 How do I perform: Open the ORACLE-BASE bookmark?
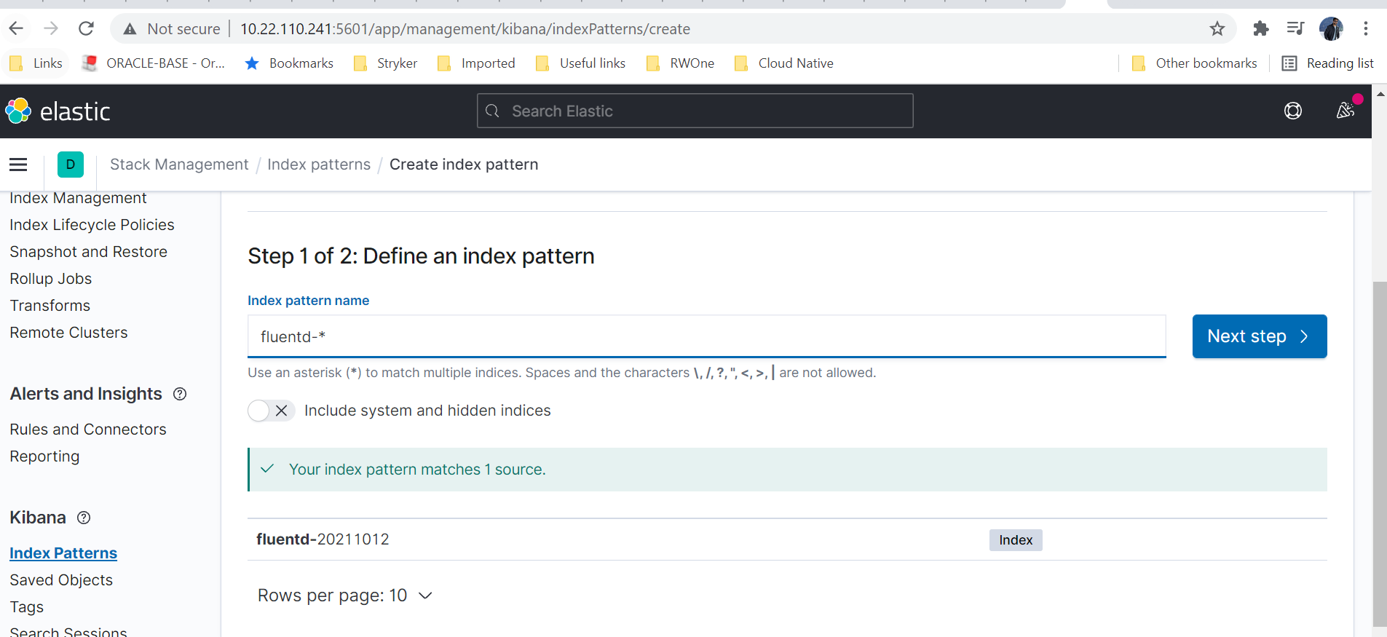click(x=153, y=63)
